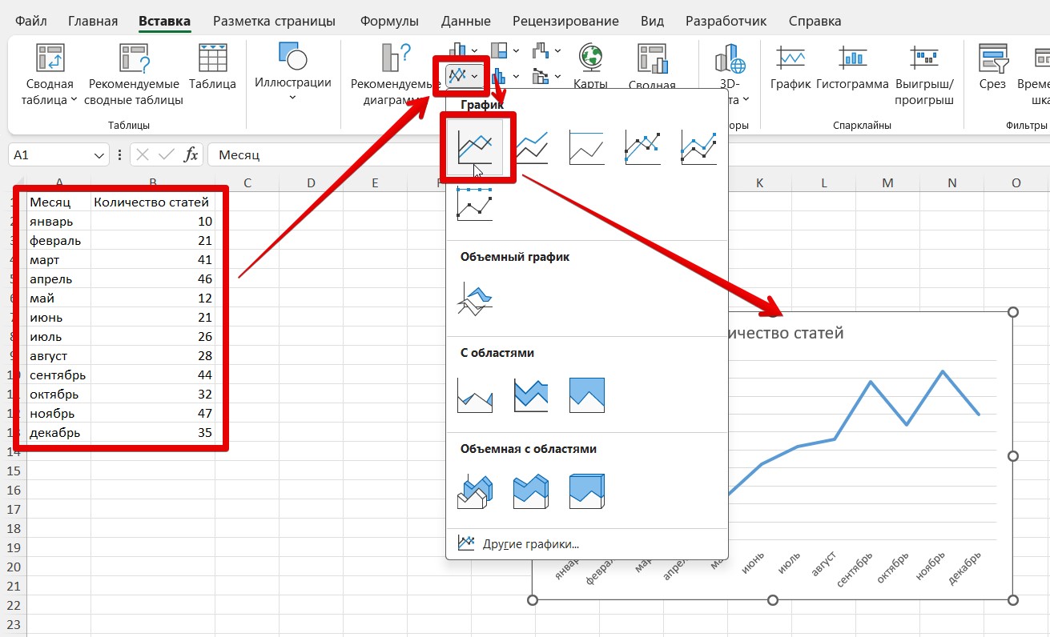Open the Вид tab
Image resolution: width=1050 pixels, height=637 pixels.
(x=652, y=21)
